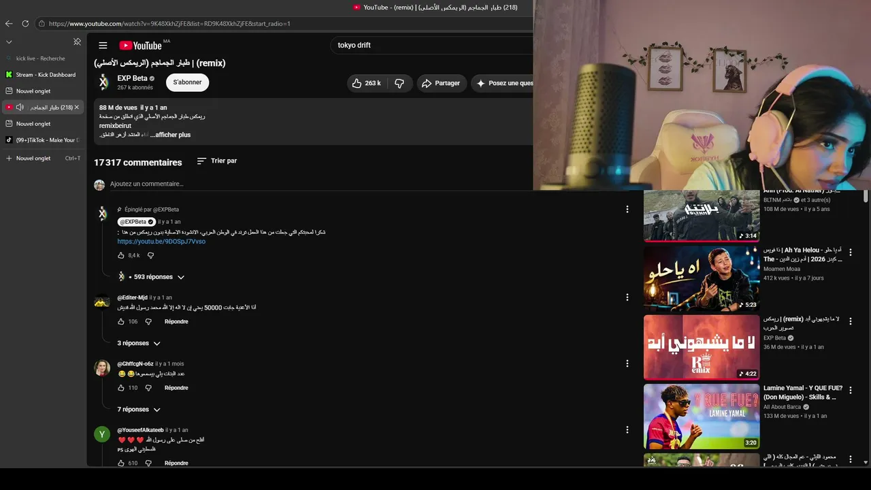Screen dimensions: 871x490
Task: Switch to the TikTok - Make Your D tab
Action: pos(43,140)
